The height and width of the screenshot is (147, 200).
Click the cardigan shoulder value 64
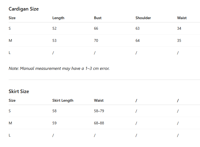[137, 40]
